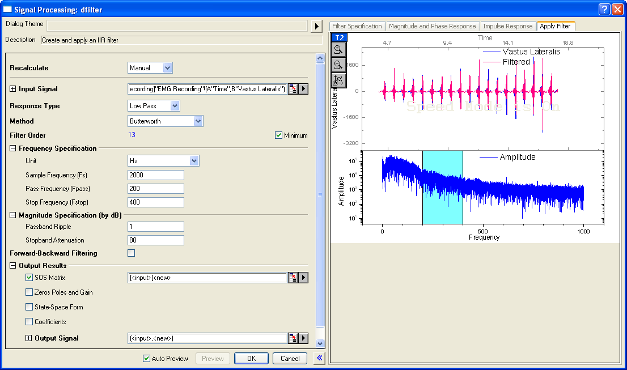Collapse the Output Results section
This screenshot has width=627, height=370.
click(13, 265)
